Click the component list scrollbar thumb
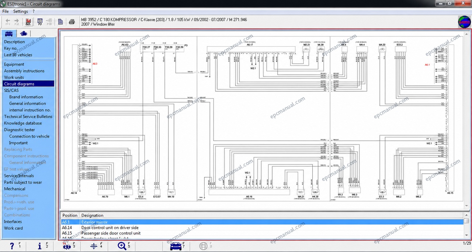The height and width of the screenshot is (252, 472). [x=466, y=221]
